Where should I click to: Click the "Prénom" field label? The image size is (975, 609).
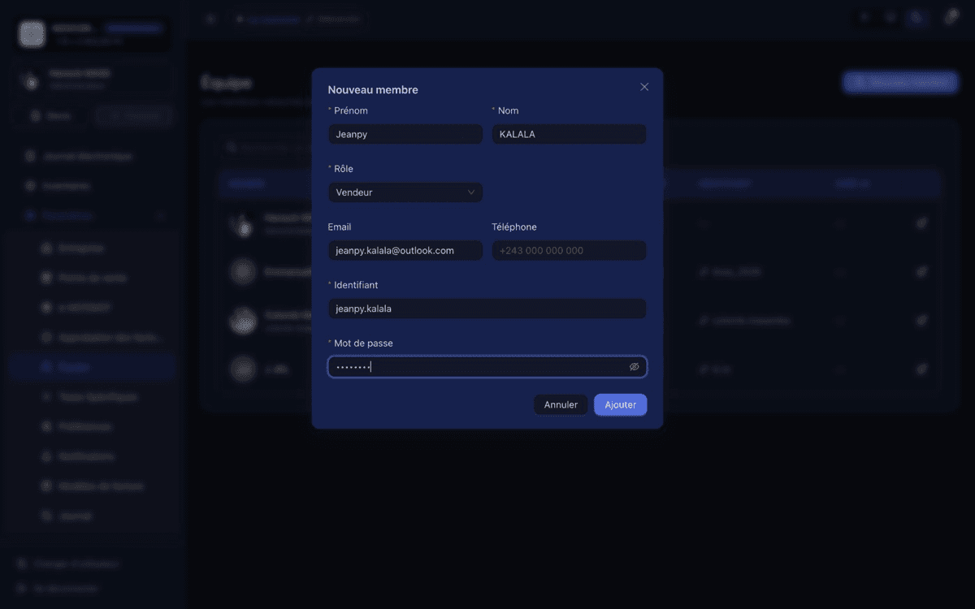pyautogui.click(x=351, y=110)
